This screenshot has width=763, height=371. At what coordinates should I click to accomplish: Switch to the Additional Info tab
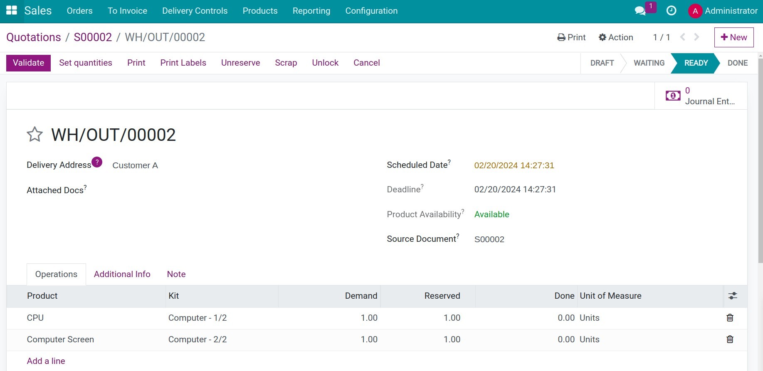(122, 274)
